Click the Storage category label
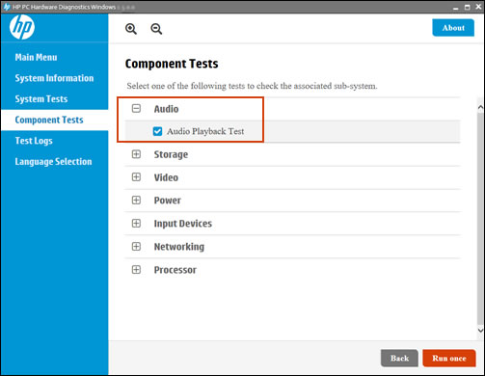485x376 pixels. 171,154
